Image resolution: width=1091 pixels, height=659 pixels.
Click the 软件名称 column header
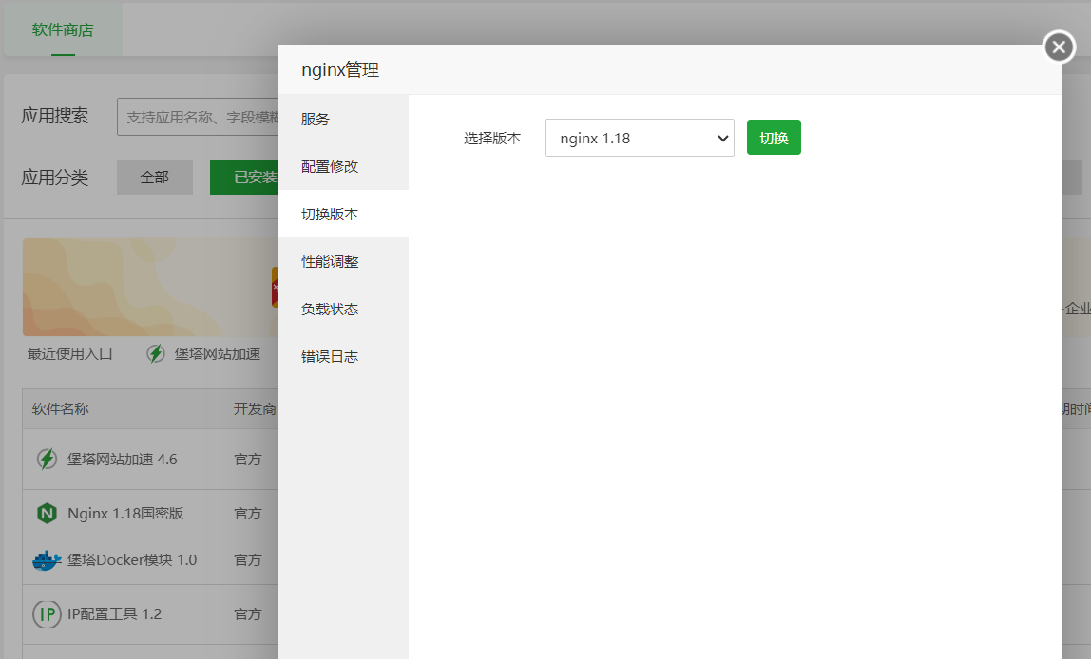point(60,408)
